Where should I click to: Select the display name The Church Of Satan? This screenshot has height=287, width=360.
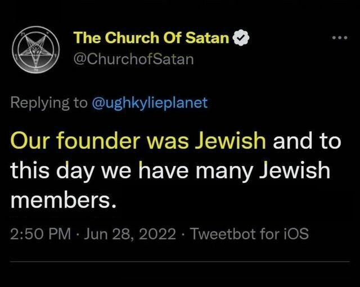click(151, 38)
